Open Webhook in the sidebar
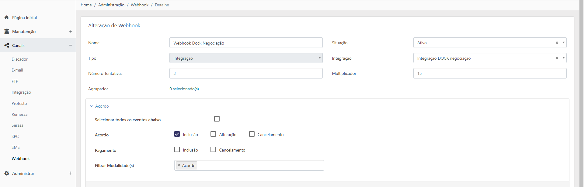The height and width of the screenshot is (187, 584). [21, 159]
